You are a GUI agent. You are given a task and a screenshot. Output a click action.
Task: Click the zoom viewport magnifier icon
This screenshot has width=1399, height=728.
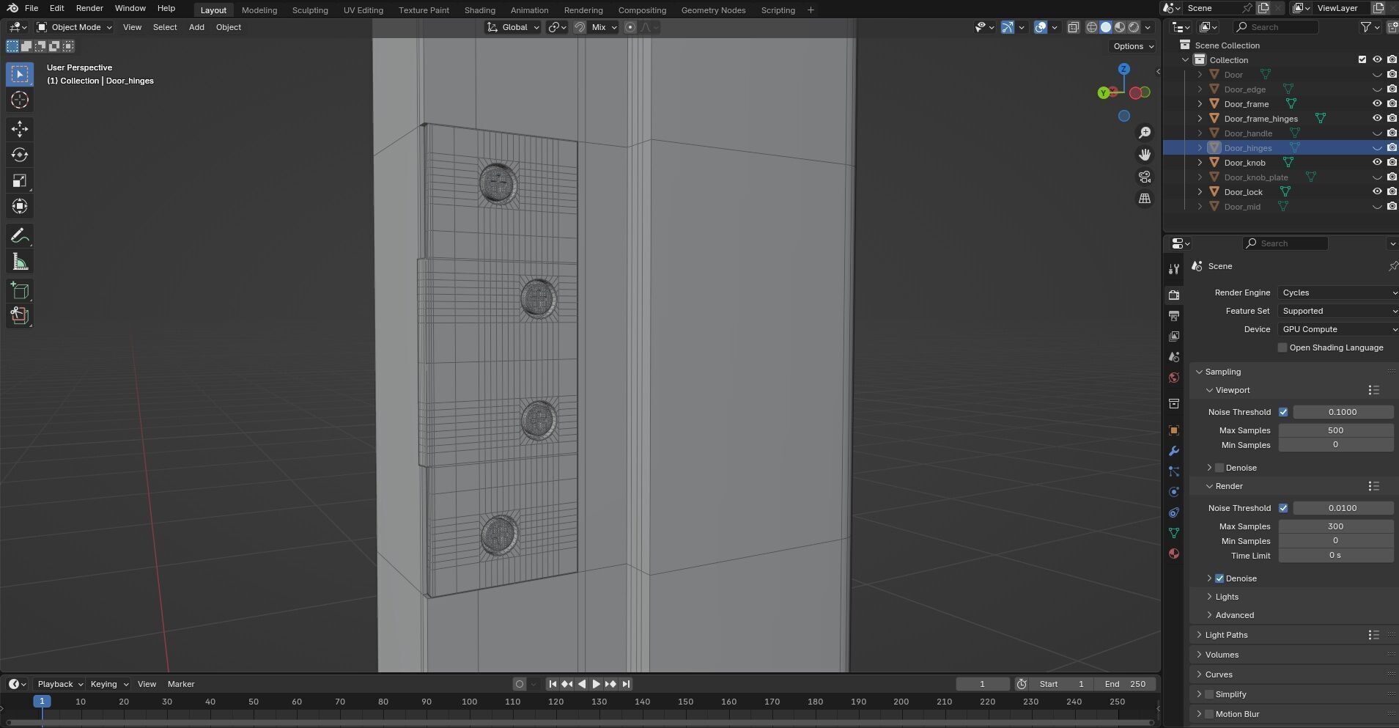(1145, 133)
